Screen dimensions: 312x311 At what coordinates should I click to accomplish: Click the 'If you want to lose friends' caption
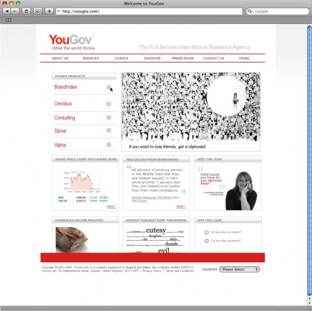pyautogui.click(x=167, y=147)
